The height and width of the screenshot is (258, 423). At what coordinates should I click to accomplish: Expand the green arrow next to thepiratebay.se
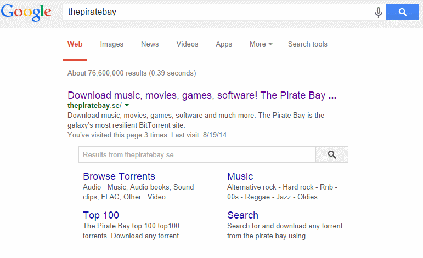[x=127, y=105]
